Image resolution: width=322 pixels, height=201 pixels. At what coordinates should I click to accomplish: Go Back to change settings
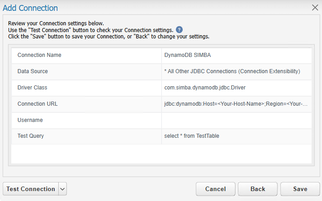click(258, 189)
